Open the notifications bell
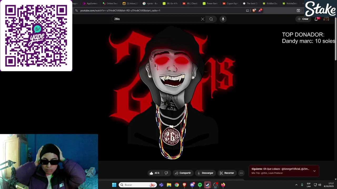Viewport: 337px width, 189px height. tap(316, 19)
